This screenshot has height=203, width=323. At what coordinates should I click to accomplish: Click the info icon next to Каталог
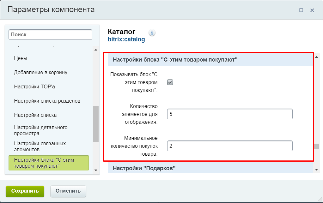coord(152,33)
